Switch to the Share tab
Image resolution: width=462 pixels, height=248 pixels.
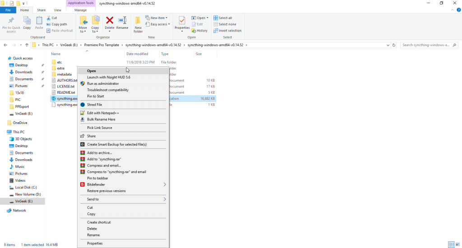pos(41,10)
